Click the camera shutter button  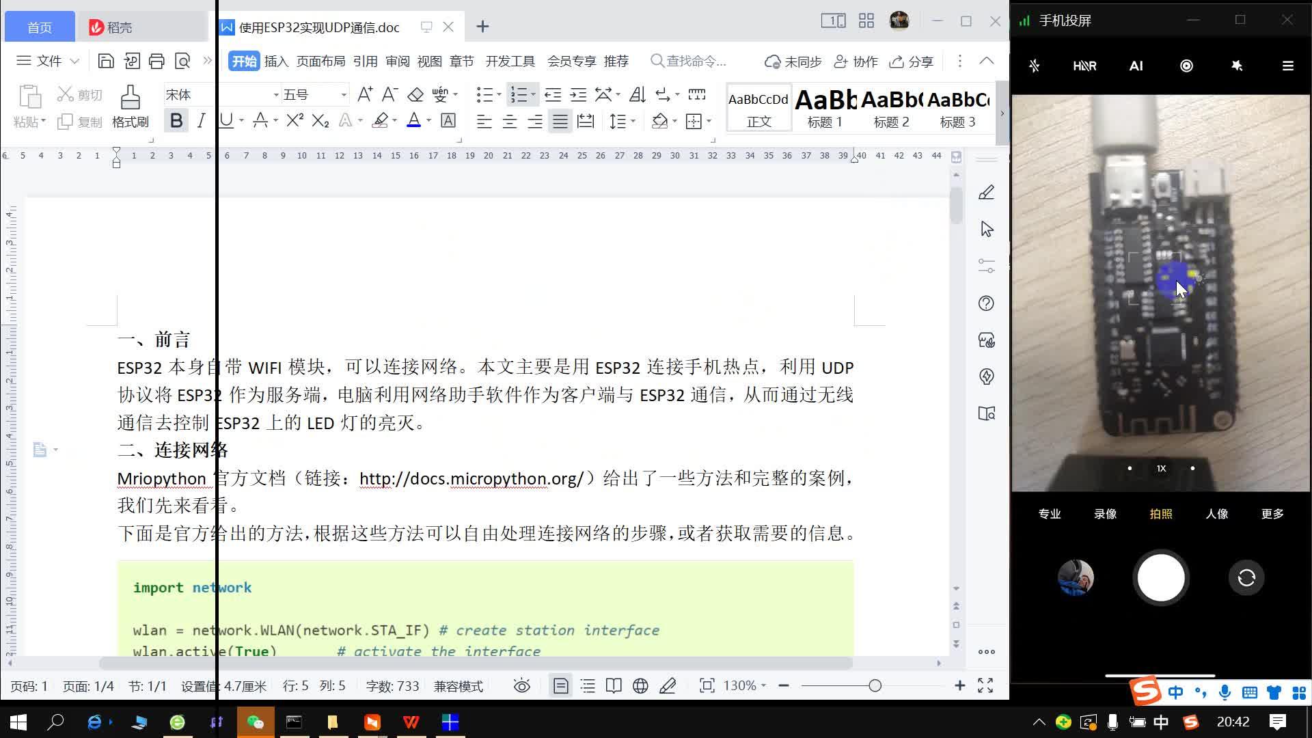pyautogui.click(x=1160, y=577)
